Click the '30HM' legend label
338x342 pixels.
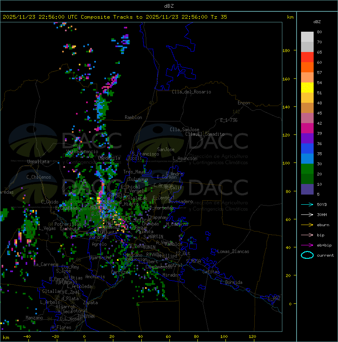tap(322, 214)
